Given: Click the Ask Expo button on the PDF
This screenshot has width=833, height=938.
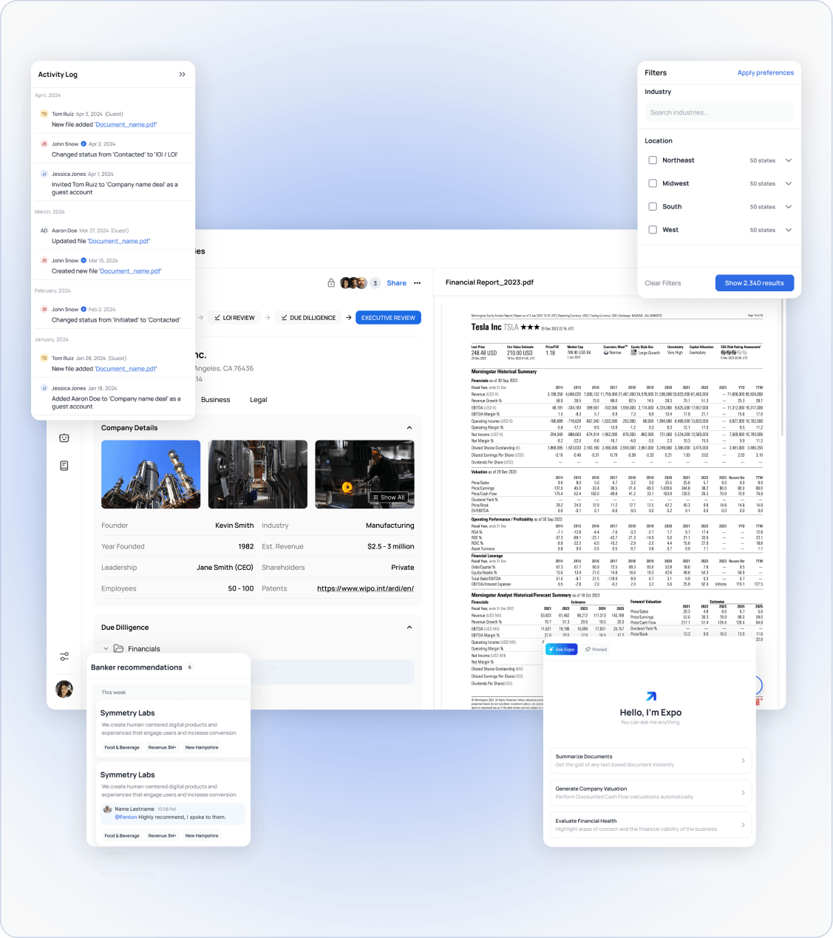Looking at the screenshot, I should (561, 649).
